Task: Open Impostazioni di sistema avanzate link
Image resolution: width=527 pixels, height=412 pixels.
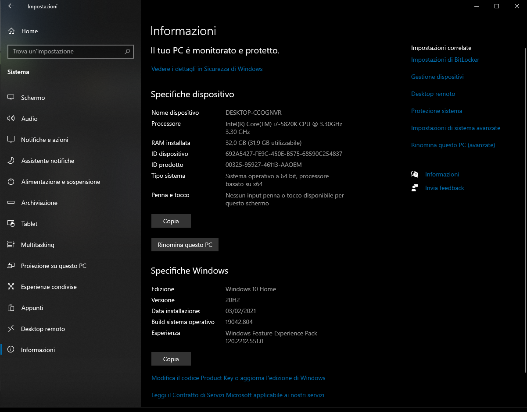Action: pos(455,128)
